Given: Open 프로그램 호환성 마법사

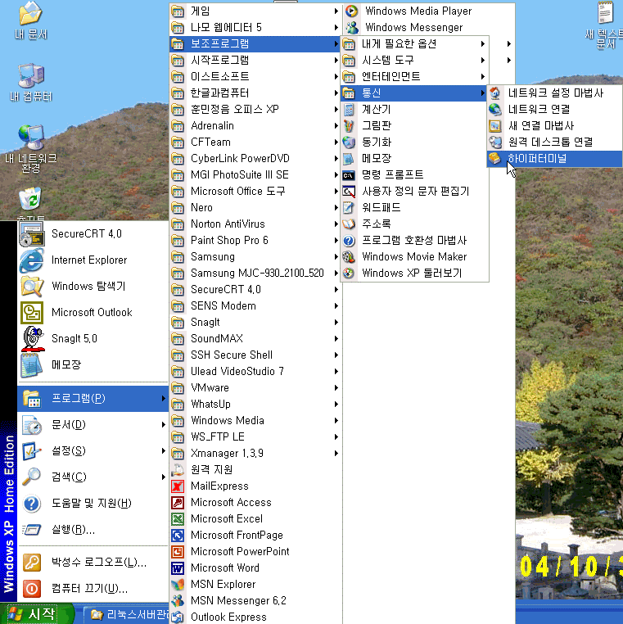Looking at the screenshot, I should pos(414,241).
